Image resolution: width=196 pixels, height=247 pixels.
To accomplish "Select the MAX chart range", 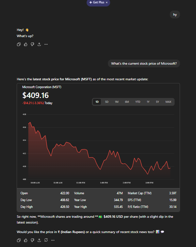I will 168,102.
